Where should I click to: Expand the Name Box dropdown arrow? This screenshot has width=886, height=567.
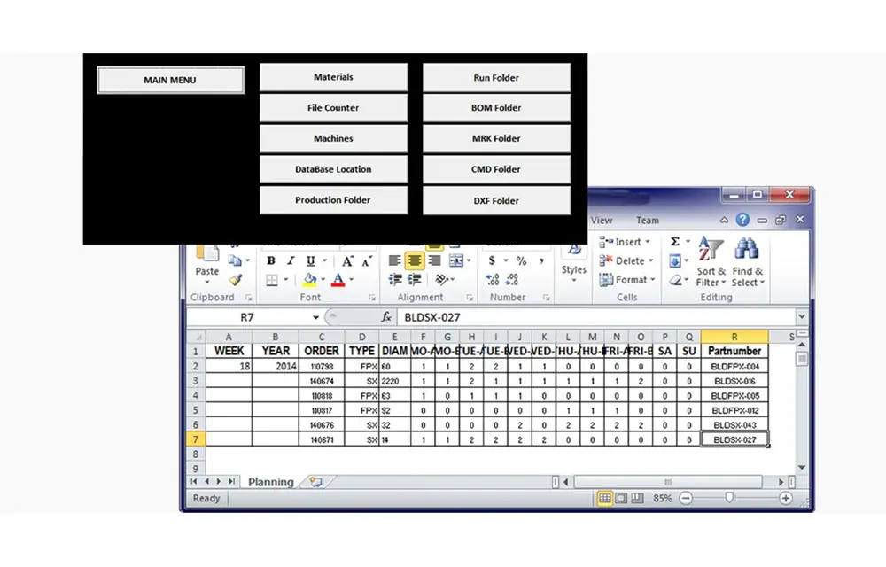[316, 317]
